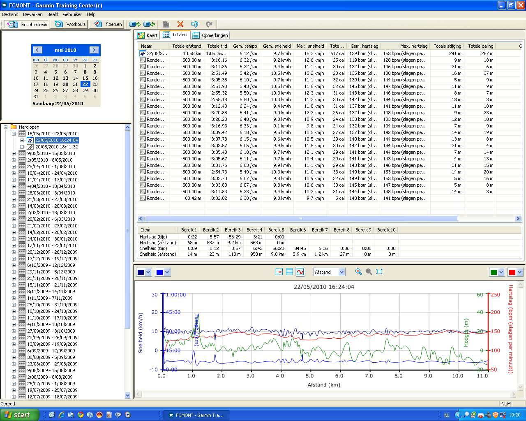Viewport: 526px width, 421px height.
Task: Open the Kaart tab
Action: coord(148,35)
